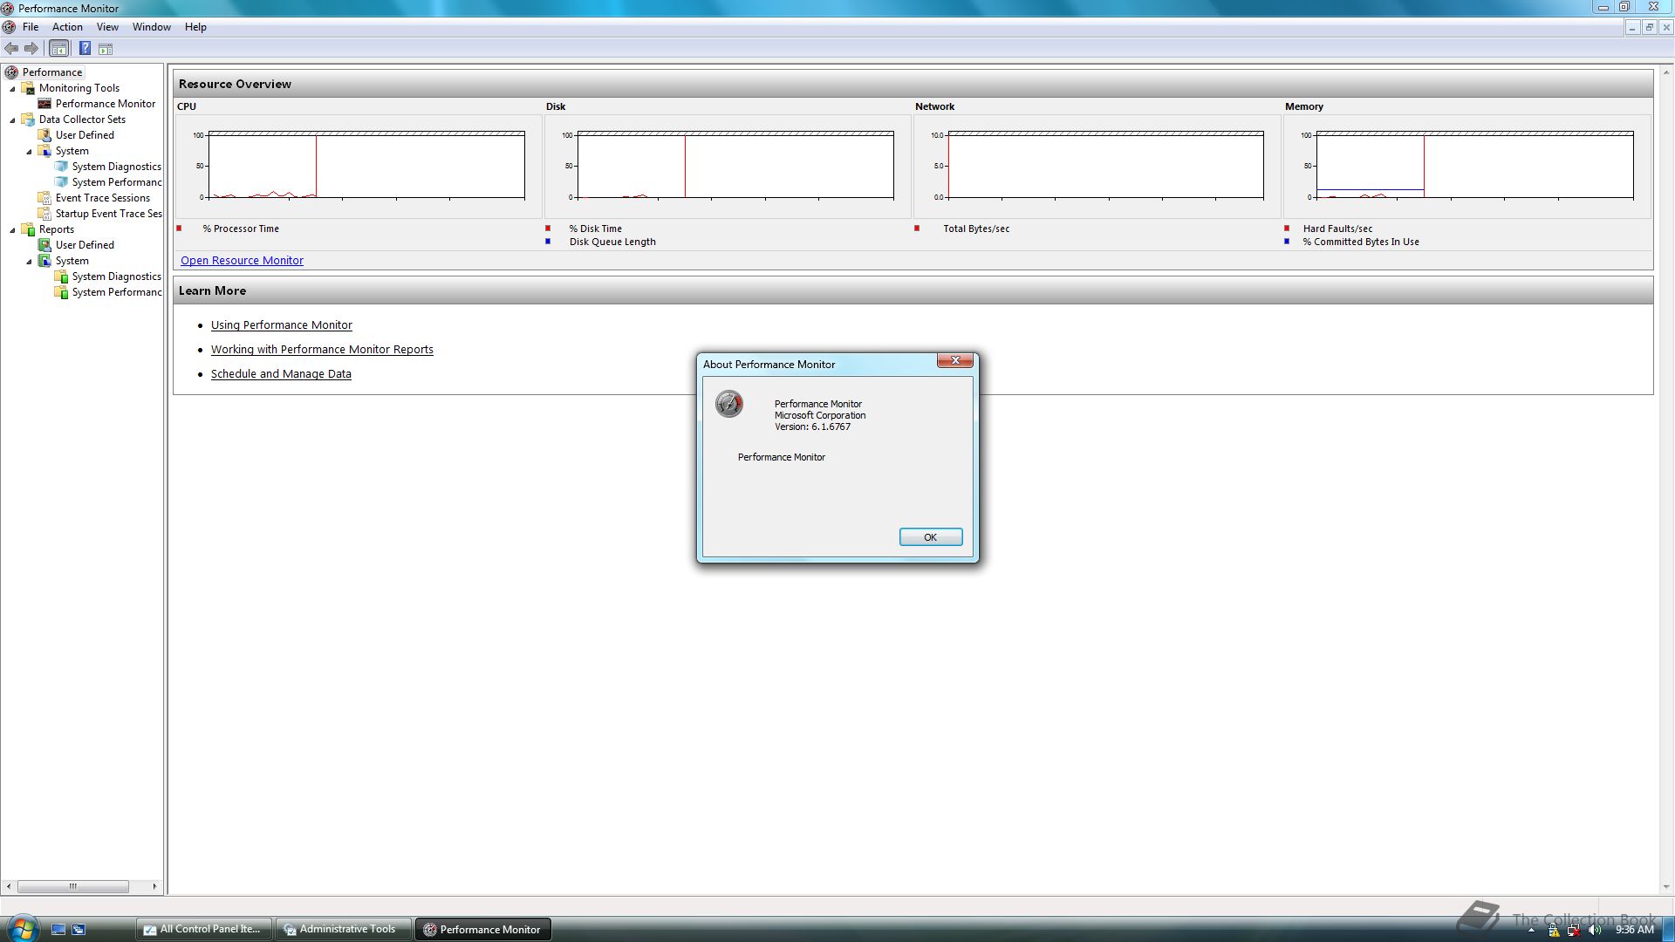Click the Data Collector Sets folder icon

tap(28, 119)
